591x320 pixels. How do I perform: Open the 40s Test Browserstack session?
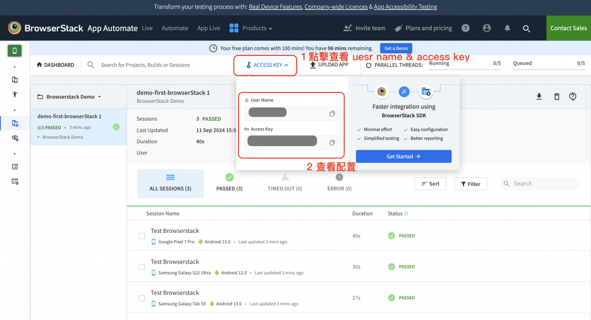358,236
